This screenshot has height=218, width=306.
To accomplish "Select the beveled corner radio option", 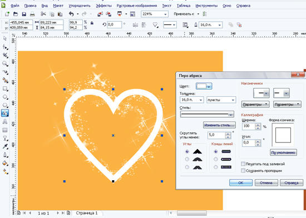I will pos(187,167).
